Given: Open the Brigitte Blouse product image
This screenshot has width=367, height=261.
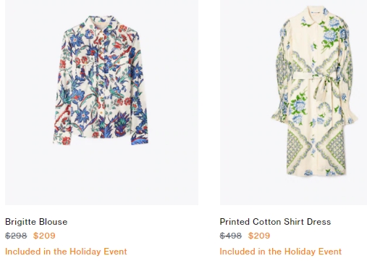Looking at the screenshot, I should click(101, 102).
